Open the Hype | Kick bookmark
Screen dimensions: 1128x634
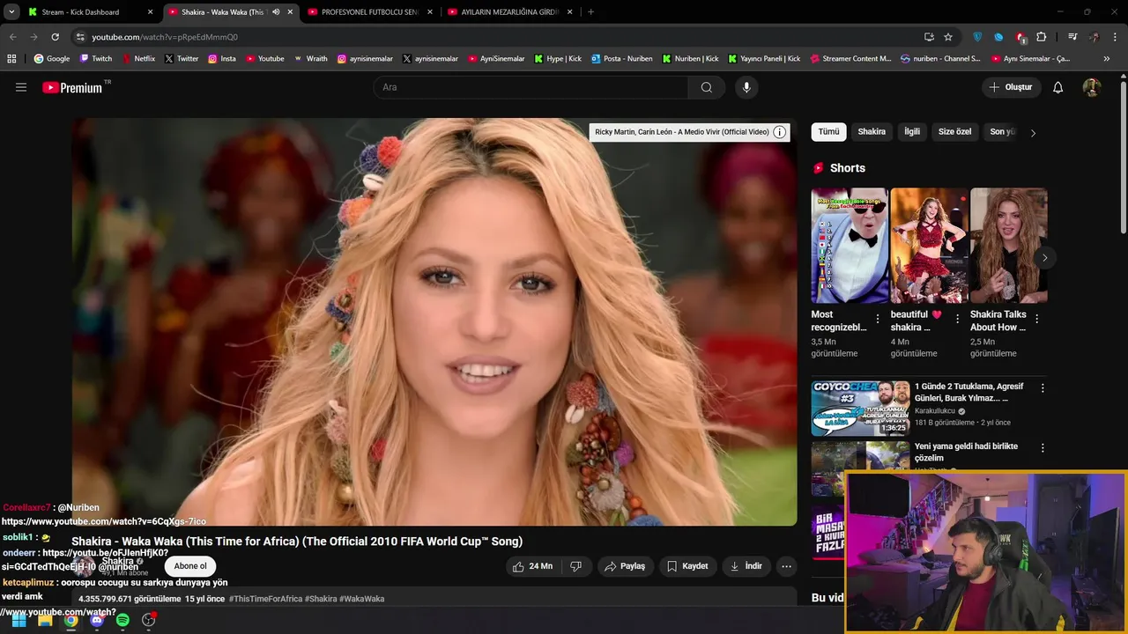coord(558,59)
